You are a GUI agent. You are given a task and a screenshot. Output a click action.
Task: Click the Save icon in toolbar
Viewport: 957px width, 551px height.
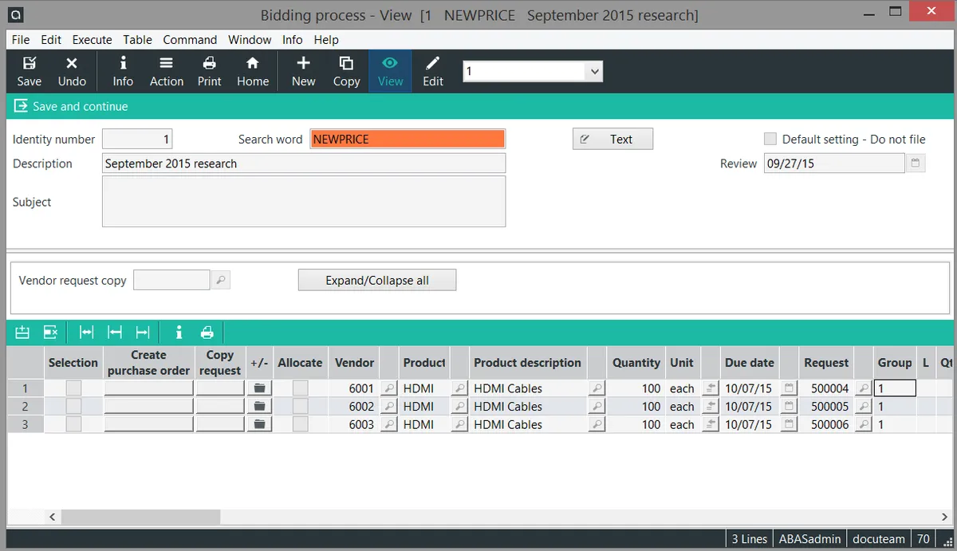(x=30, y=71)
